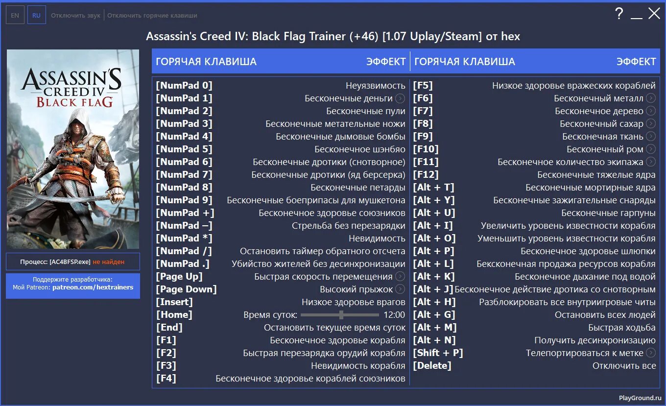This screenshot has width=666, height=406.
Task: Toggle Бесконечное здоровье союзников cheat
Action: pyautogui.click(x=332, y=213)
